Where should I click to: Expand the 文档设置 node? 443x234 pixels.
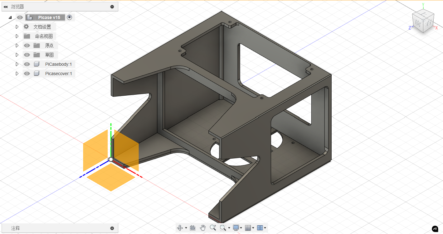17,27
